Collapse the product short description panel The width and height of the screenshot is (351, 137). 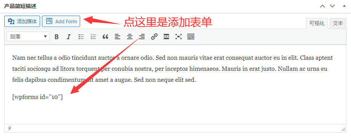click(344, 6)
